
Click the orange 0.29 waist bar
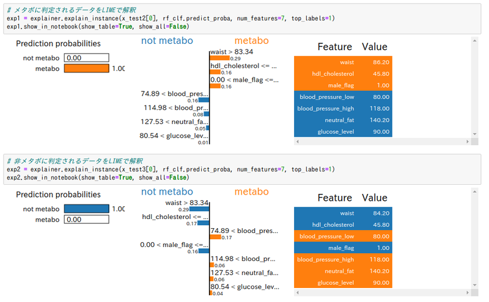coord(219,58)
